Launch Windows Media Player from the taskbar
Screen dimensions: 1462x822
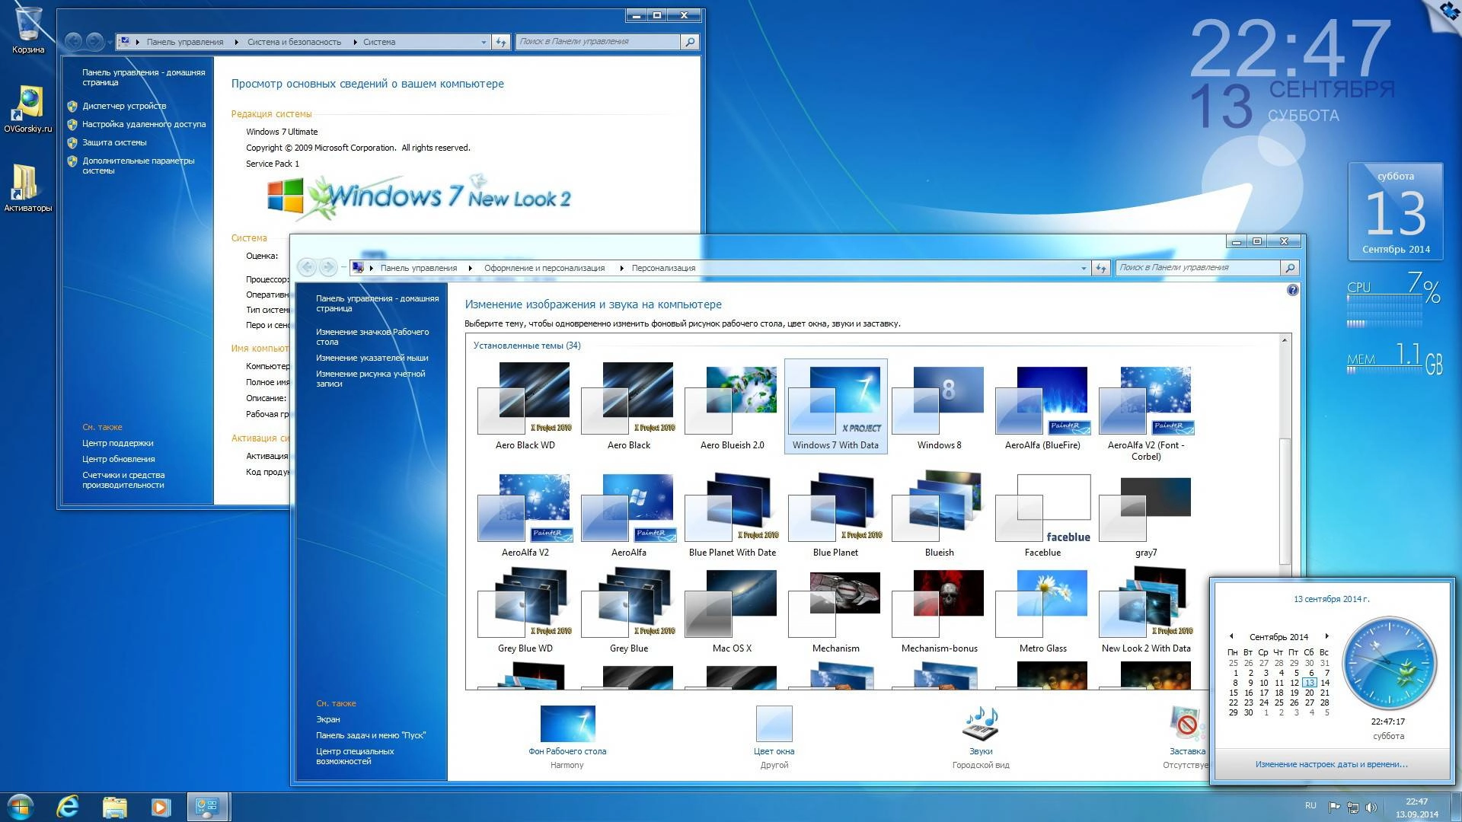[161, 807]
